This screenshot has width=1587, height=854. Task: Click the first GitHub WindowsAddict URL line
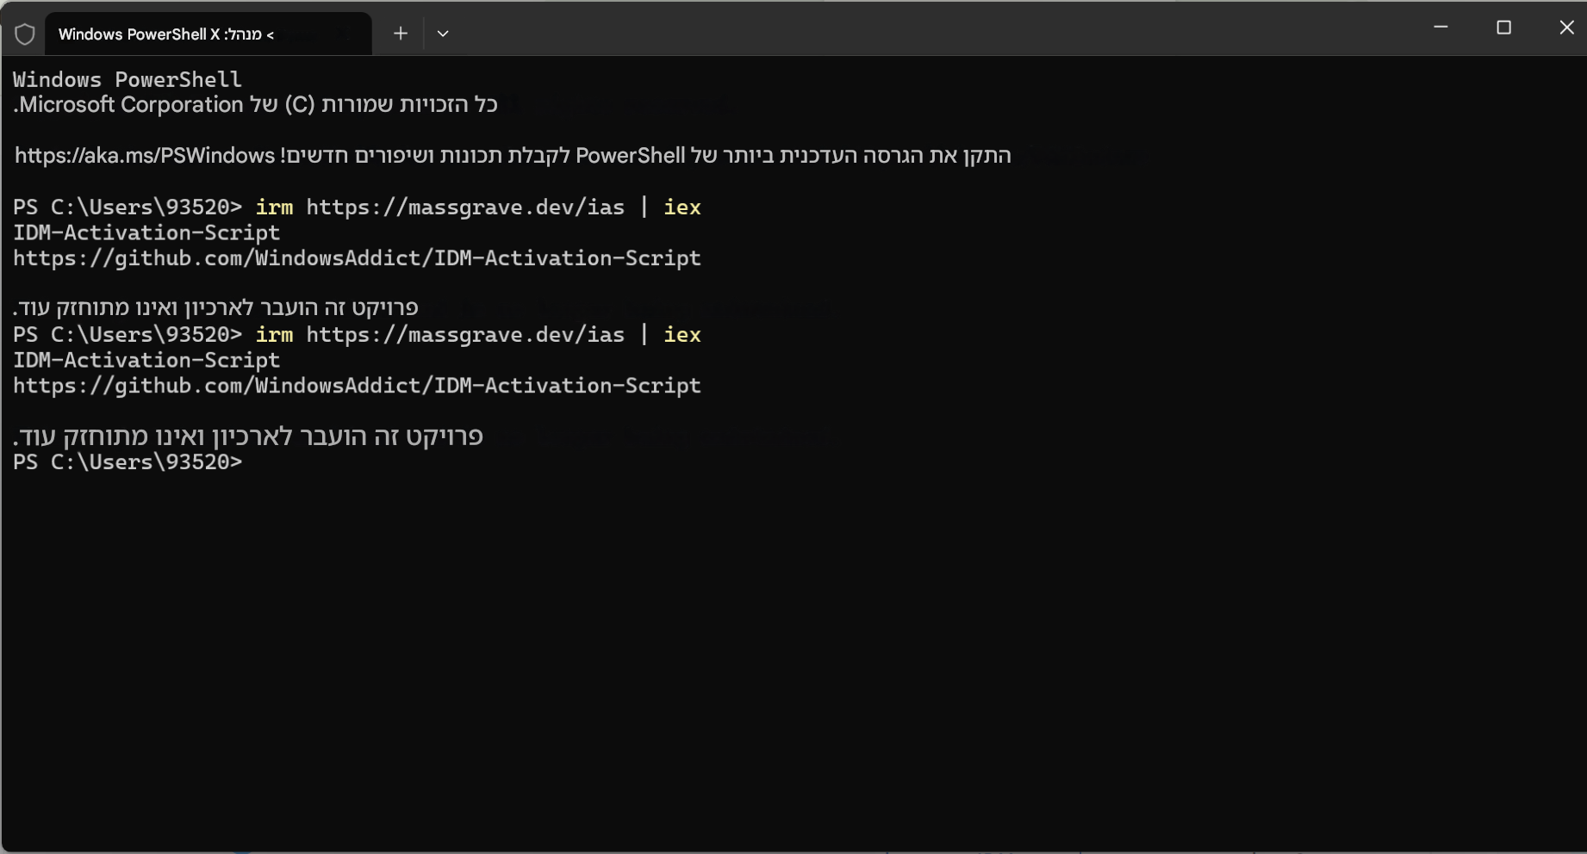357,258
